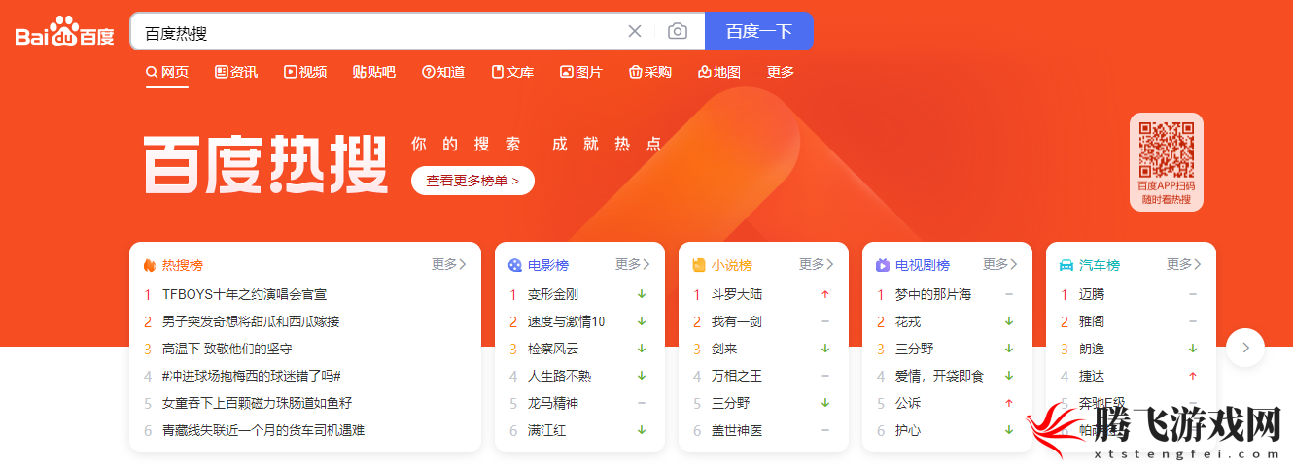Viewport: 1293px width, 467px height.
Task: Open novel 盖世神医
Action: (x=737, y=430)
